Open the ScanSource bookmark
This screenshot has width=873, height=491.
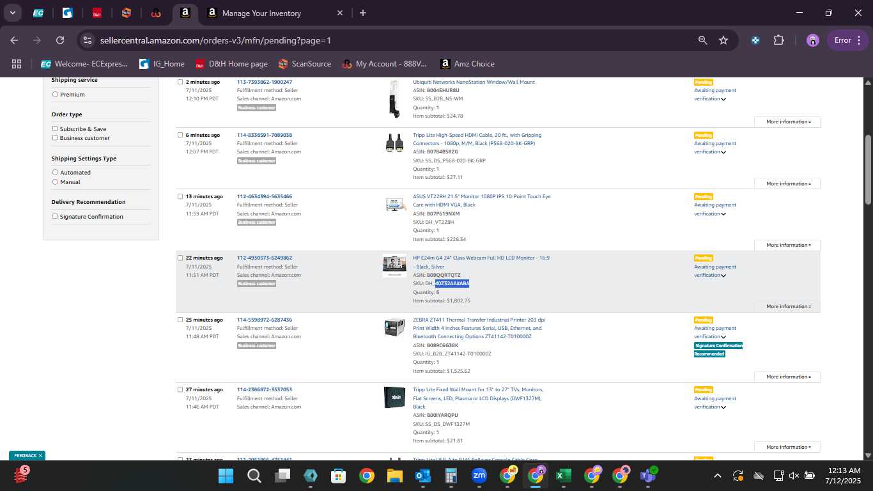[x=305, y=64]
